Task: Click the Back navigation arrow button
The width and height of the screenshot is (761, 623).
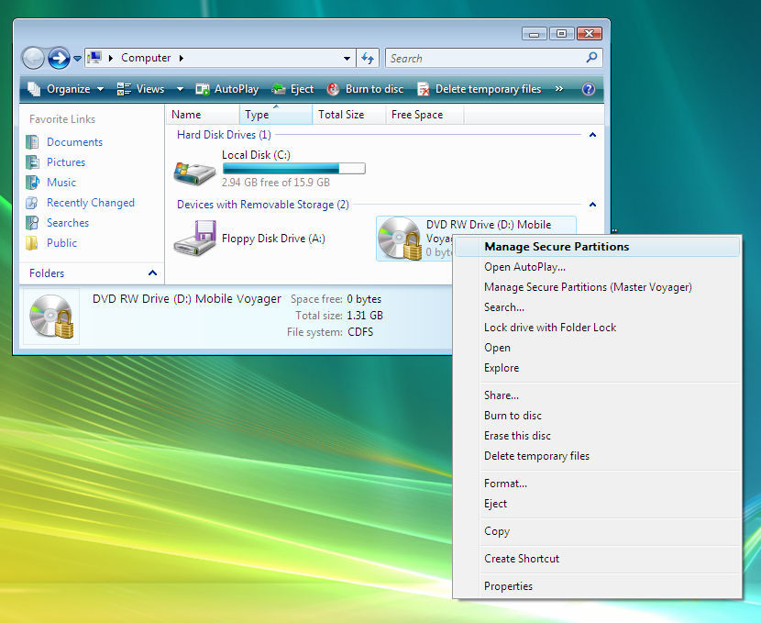Action: tap(33, 59)
